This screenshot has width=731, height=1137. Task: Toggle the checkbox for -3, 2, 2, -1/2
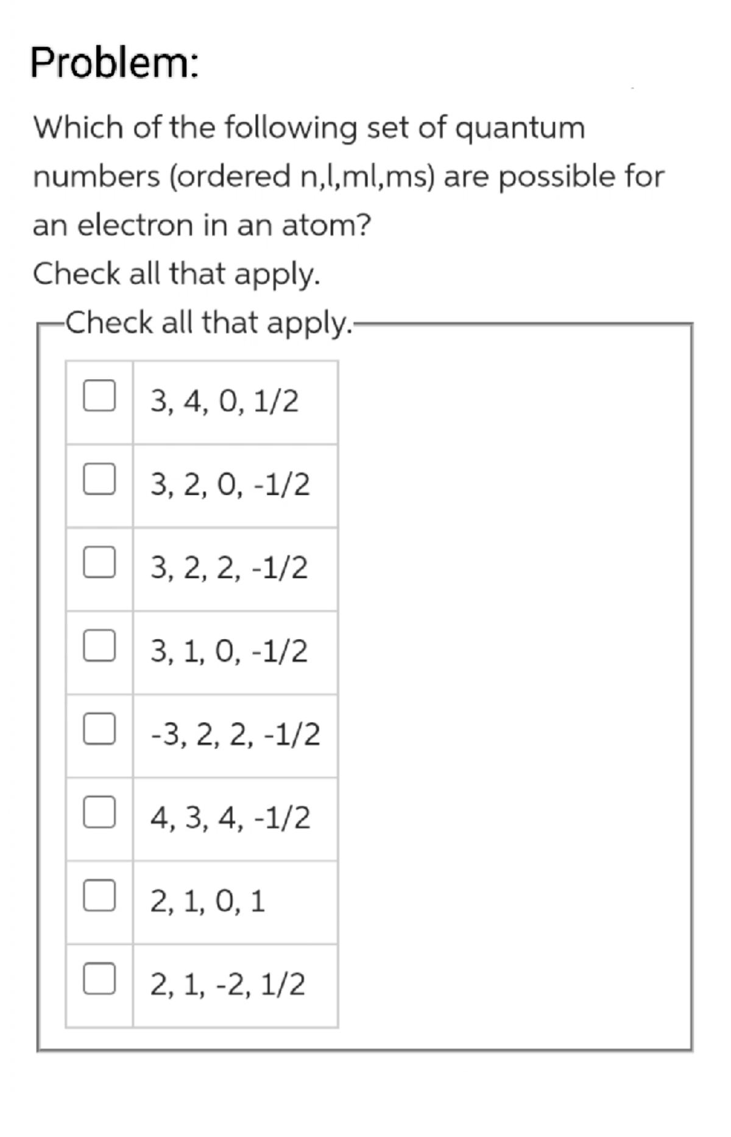(99, 729)
